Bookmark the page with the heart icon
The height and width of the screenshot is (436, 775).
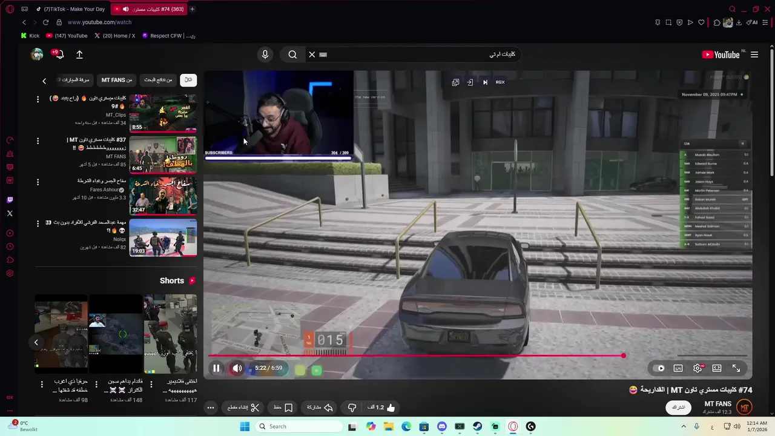coord(701,22)
